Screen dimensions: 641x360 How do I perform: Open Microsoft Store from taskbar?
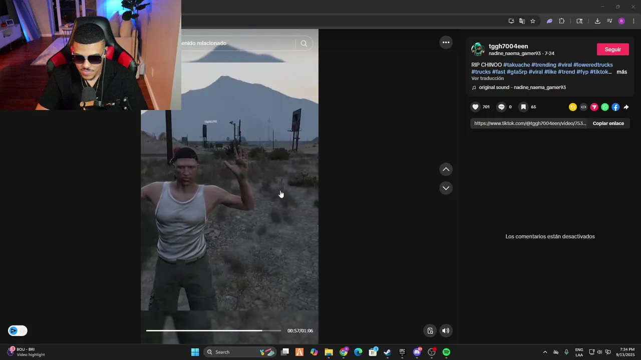[x=373, y=352]
